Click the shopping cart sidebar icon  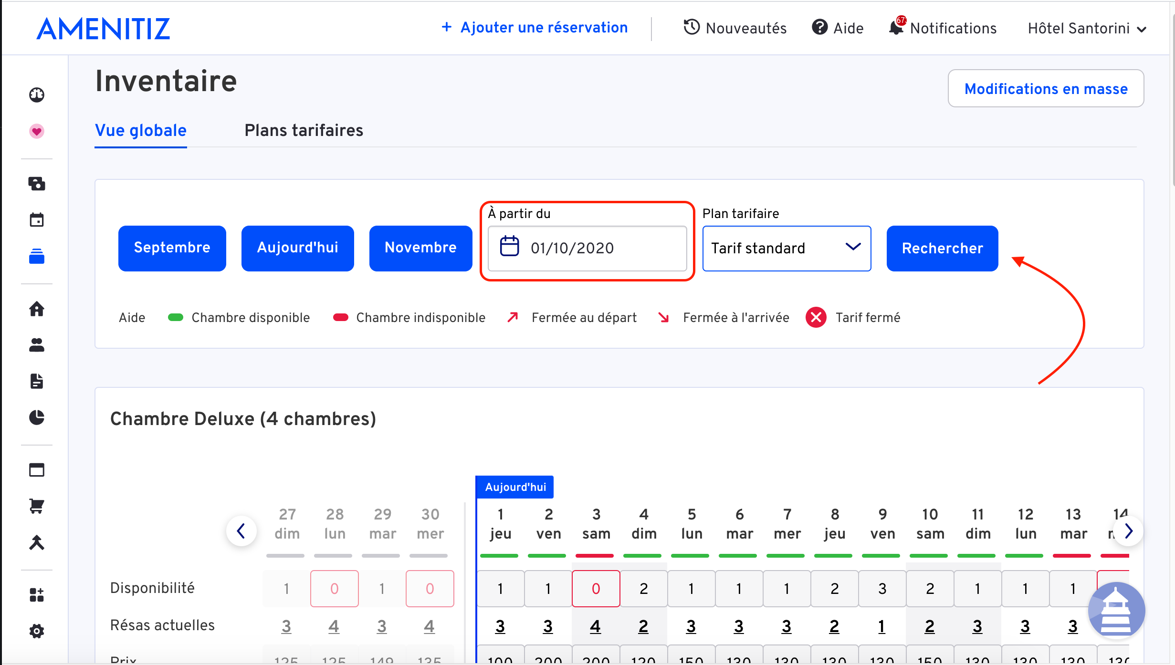pyautogui.click(x=37, y=506)
